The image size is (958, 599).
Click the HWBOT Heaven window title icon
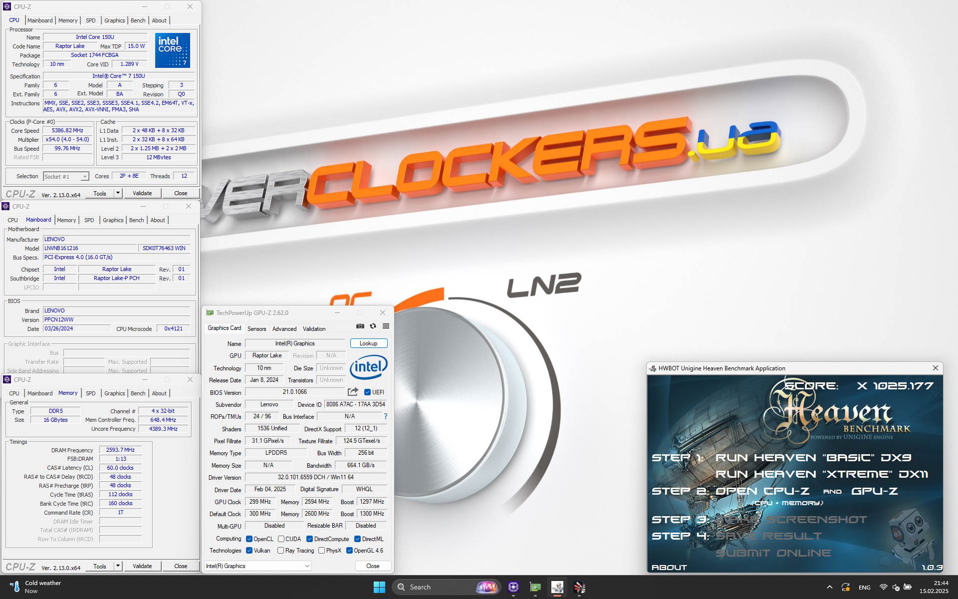click(x=652, y=368)
